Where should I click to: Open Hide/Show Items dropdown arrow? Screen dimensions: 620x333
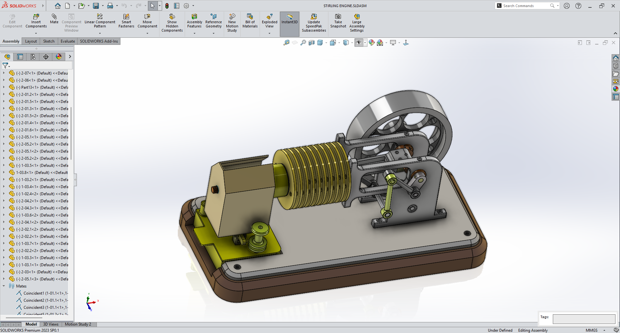coord(365,43)
